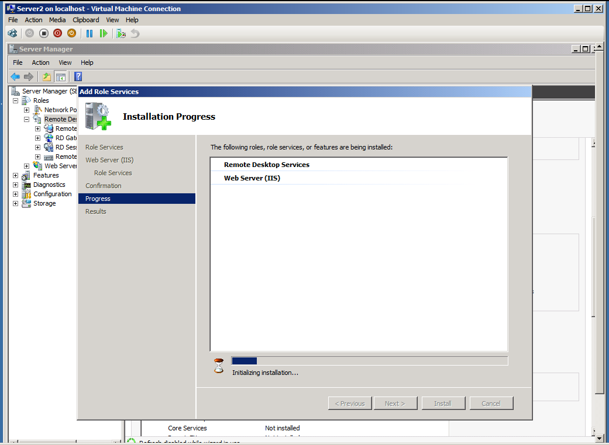Expand the Network Po tree node
Screen dimensions: 609x445
(26, 110)
